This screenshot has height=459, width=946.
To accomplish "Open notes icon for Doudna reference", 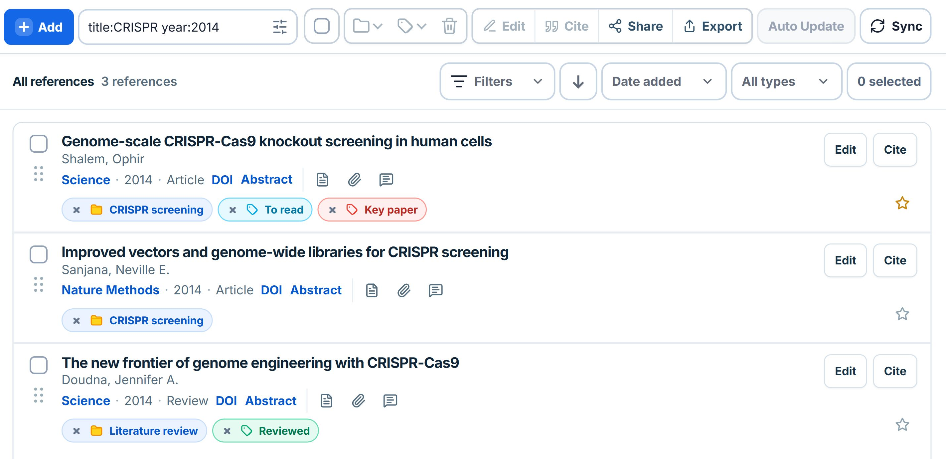I will pos(326,401).
